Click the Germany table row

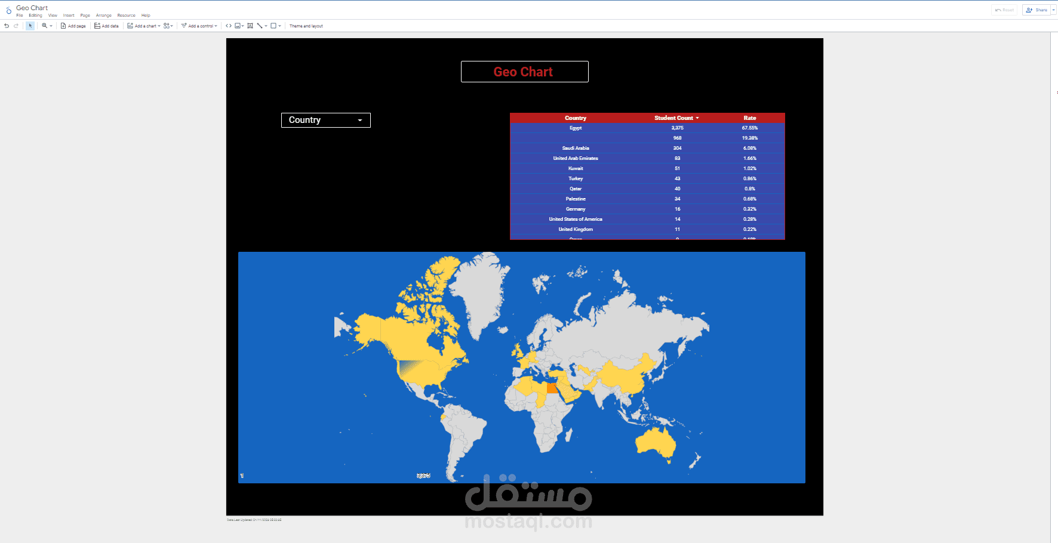[x=647, y=209]
